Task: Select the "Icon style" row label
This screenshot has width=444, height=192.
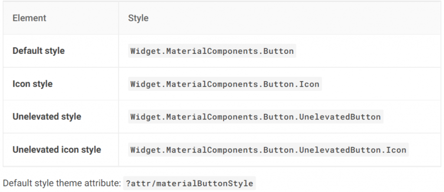Action: [33, 84]
